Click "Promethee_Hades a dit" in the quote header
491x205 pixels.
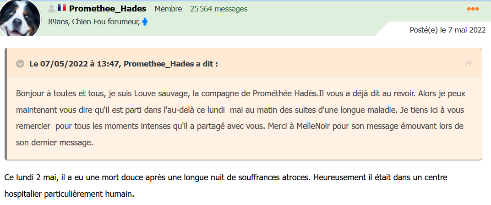tap(171, 64)
